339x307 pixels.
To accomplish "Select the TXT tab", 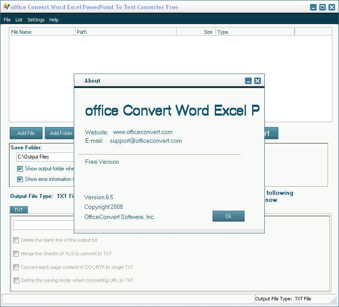I will click(19, 210).
